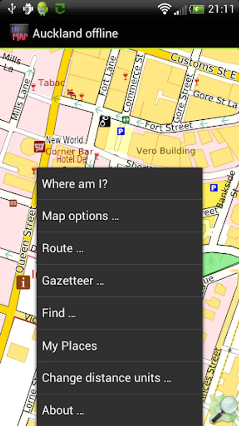
Task: Tap the 21:11 clock in status bar
Action: pyautogui.click(x=221, y=9)
